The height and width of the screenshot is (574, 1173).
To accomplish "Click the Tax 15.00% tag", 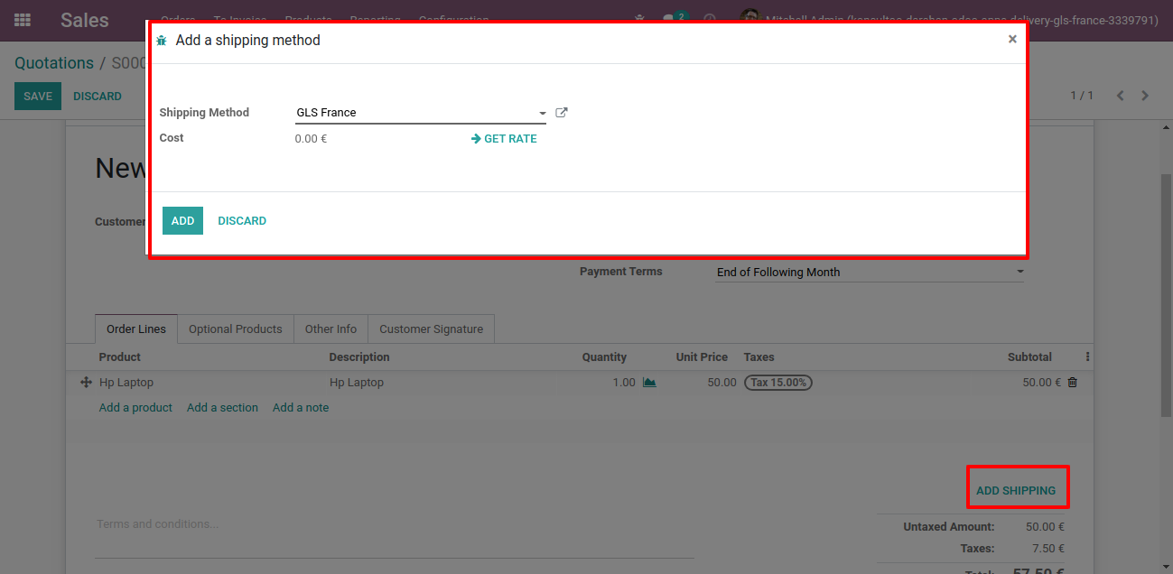I will [x=778, y=383].
